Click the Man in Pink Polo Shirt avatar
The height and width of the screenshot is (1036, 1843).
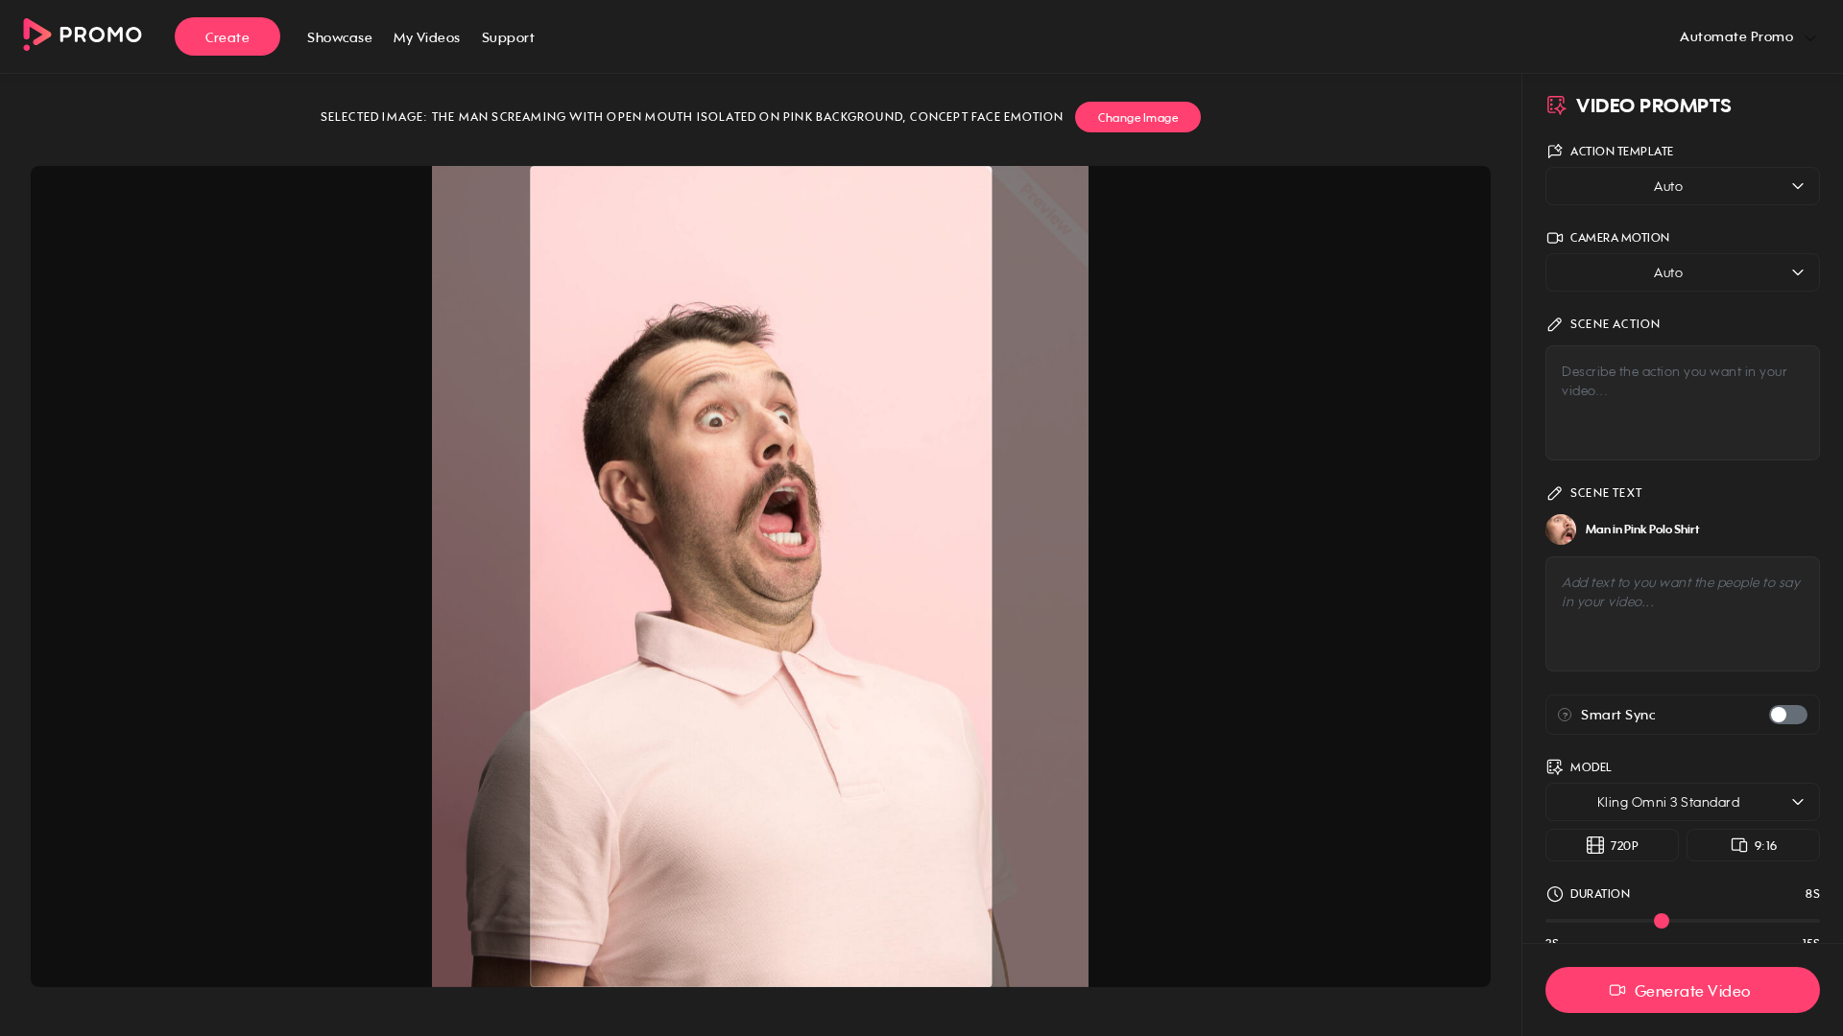tap(1561, 530)
